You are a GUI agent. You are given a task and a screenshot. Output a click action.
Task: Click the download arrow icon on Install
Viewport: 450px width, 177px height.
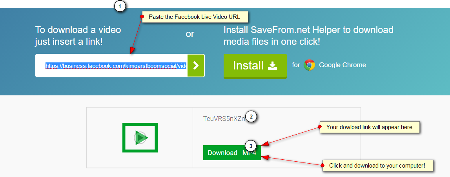(x=272, y=66)
